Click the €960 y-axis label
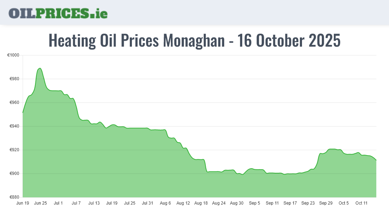 tap(14, 103)
